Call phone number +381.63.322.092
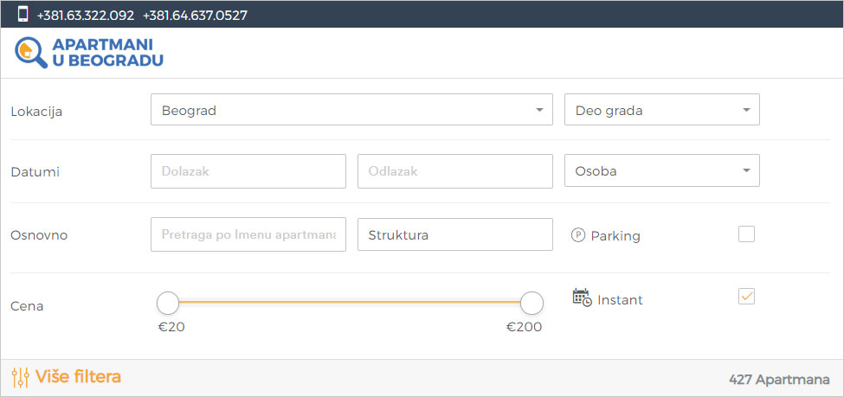 coord(85,15)
